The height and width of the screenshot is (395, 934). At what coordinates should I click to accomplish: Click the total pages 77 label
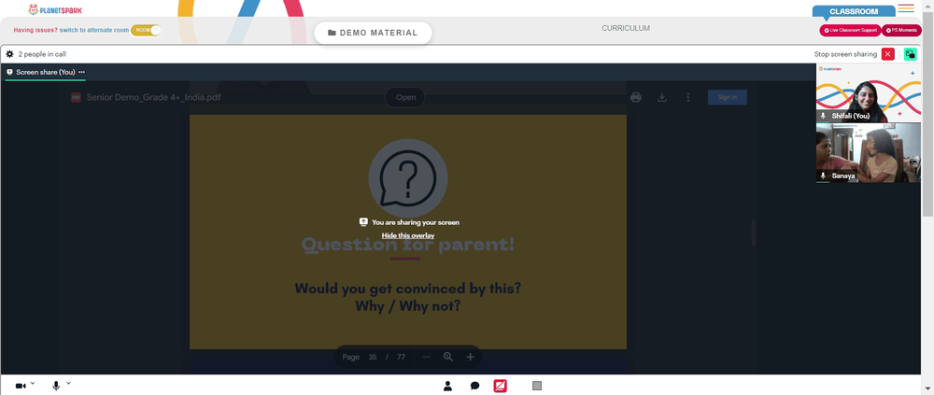point(401,357)
